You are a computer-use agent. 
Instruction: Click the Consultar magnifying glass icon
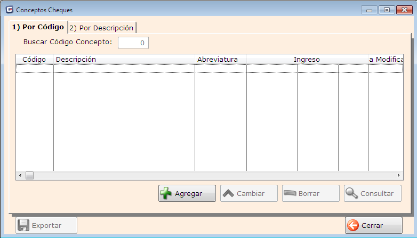pos(352,193)
